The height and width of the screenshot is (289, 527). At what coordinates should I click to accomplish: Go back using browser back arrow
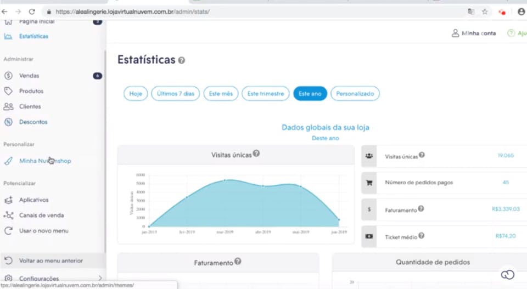4,12
